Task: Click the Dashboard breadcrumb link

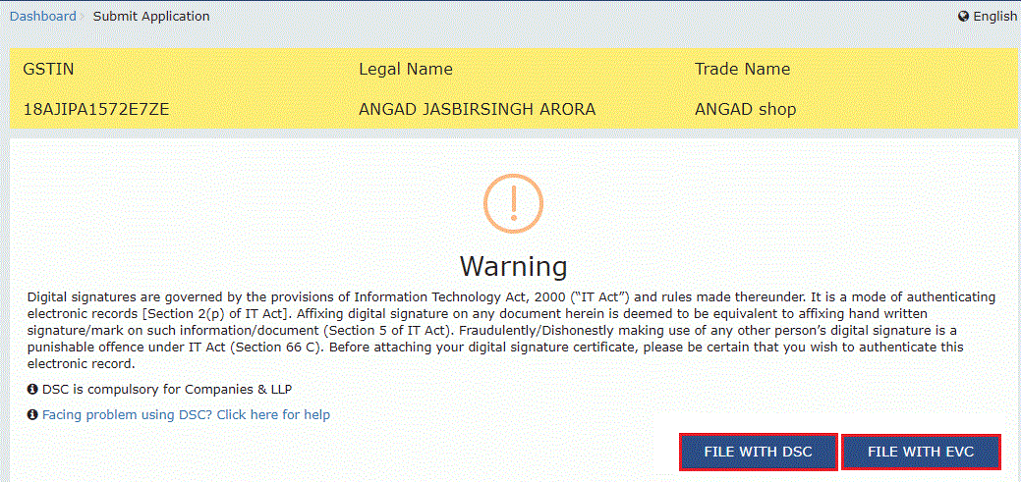Action: 42,16
